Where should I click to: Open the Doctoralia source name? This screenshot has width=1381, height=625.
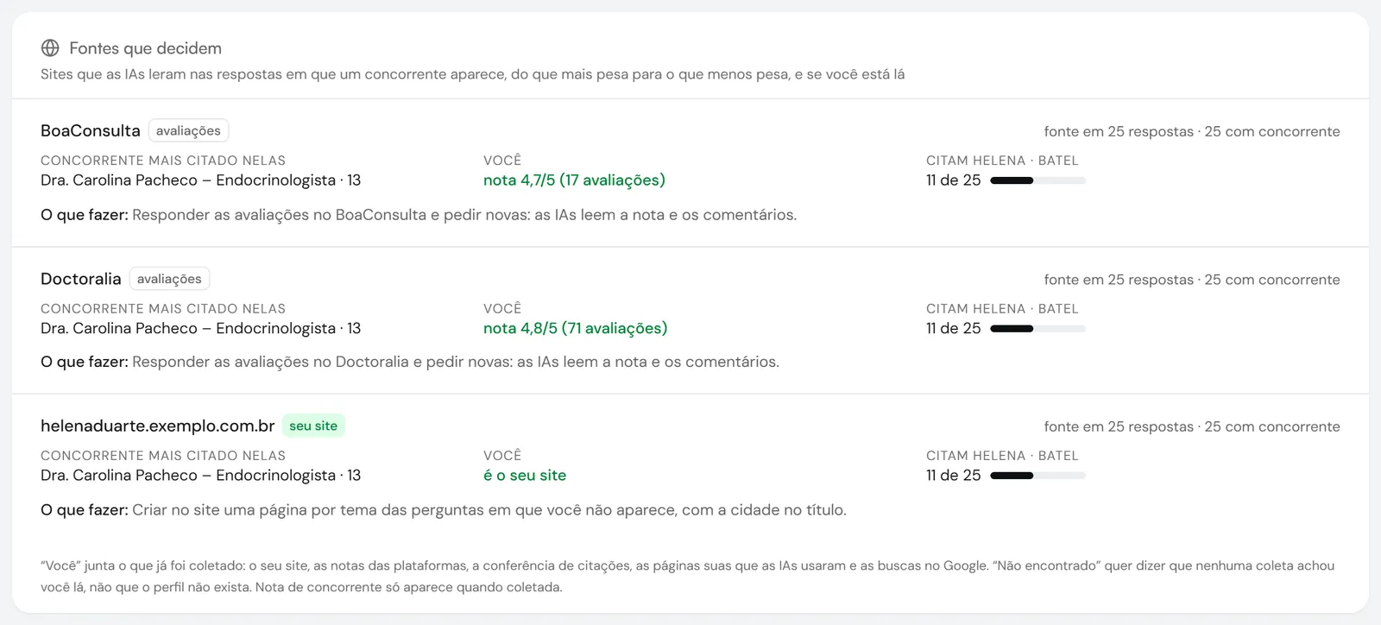pos(80,279)
